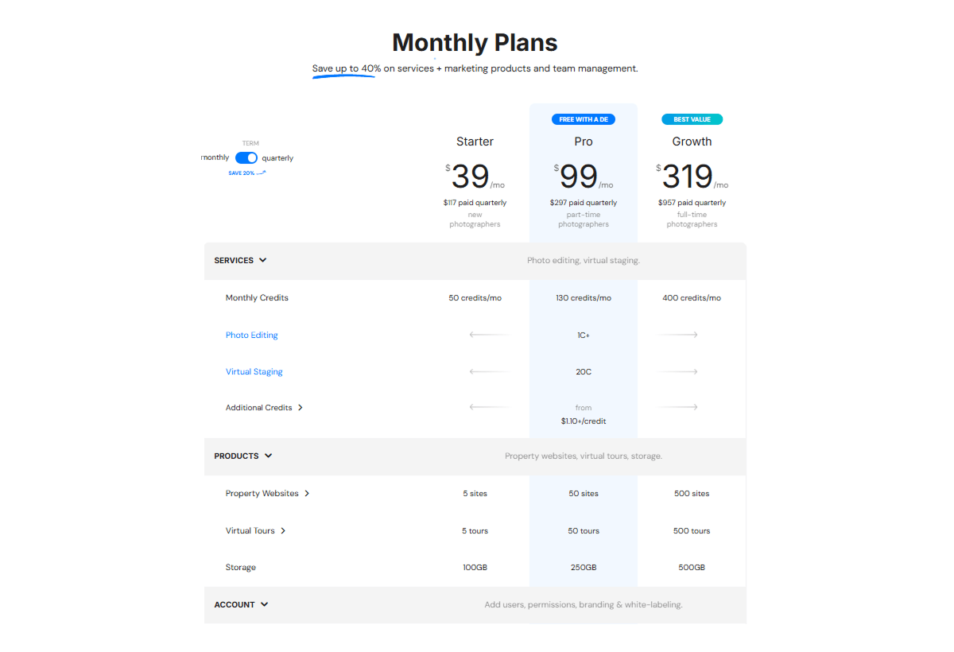Collapse the PRODUCTS section chevron
The height and width of the screenshot is (652, 954).
tap(269, 456)
